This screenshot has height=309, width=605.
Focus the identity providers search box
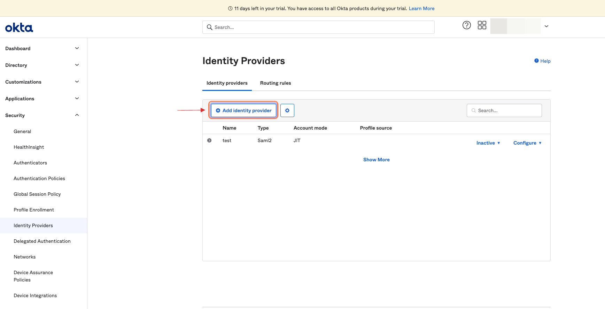coord(504,110)
